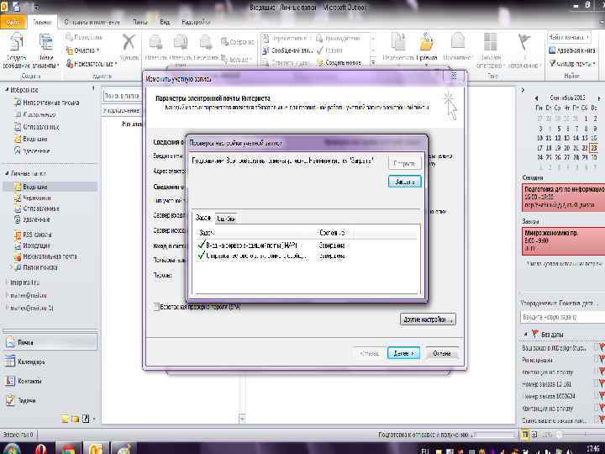The image size is (605, 454).
Task: Click the Notes icon at navigation bottom
Action: (x=65, y=419)
